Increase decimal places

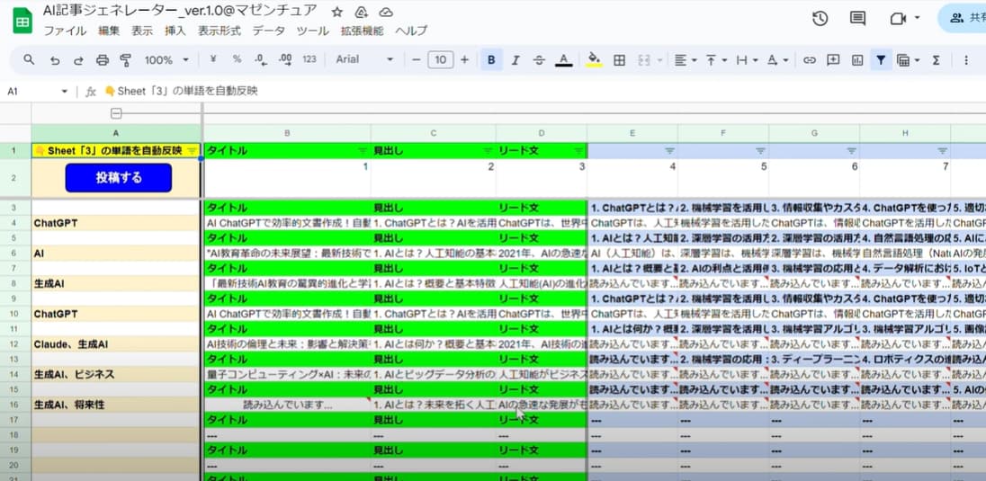point(285,59)
